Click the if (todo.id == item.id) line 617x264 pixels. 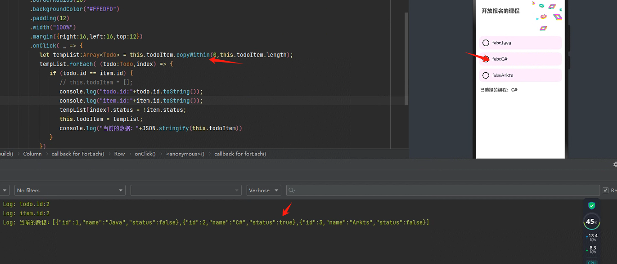[x=91, y=73]
